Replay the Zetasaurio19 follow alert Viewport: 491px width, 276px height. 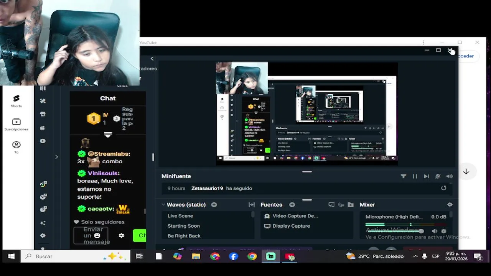tap(443, 188)
